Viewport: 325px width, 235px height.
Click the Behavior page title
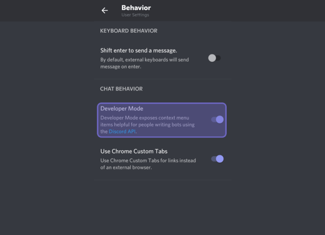tap(136, 8)
